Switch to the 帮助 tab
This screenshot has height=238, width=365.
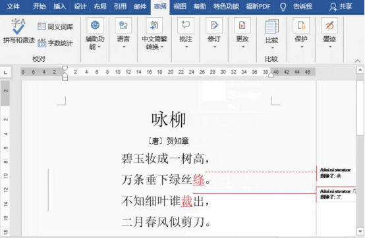[x=200, y=7]
